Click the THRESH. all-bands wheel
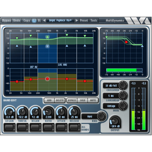Image resolution: width=152 pixels, height=152 pixels. [x=22, y=127]
